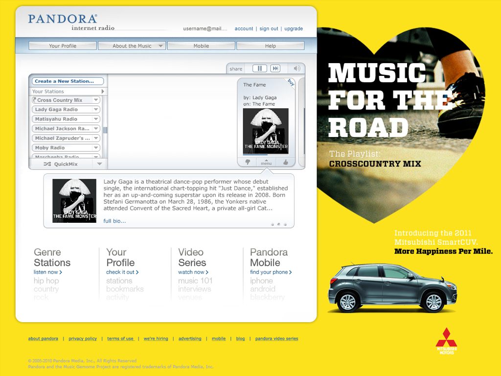Open the About the Music menu
Viewport: 501px width, 376px height.
pyautogui.click(x=132, y=46)
